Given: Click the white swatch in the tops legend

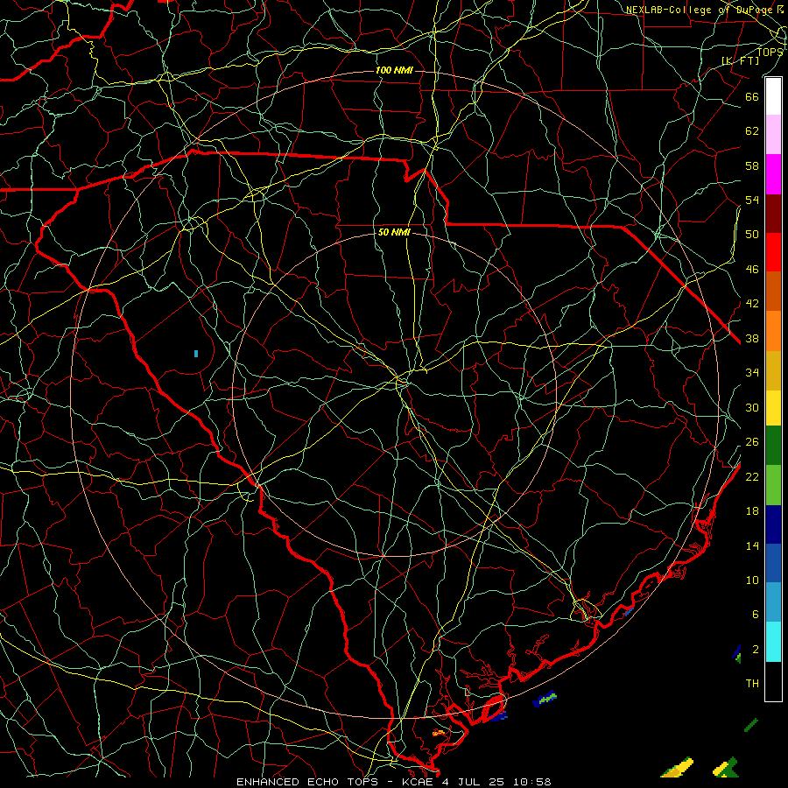Looking at the screenshot, I should (x=773, y=96).
